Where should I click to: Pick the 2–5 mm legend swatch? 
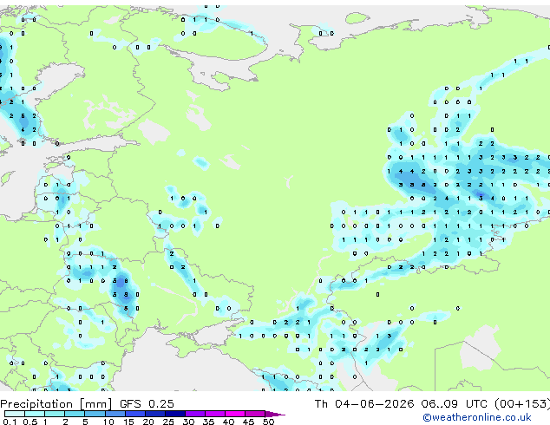point(75,414)
